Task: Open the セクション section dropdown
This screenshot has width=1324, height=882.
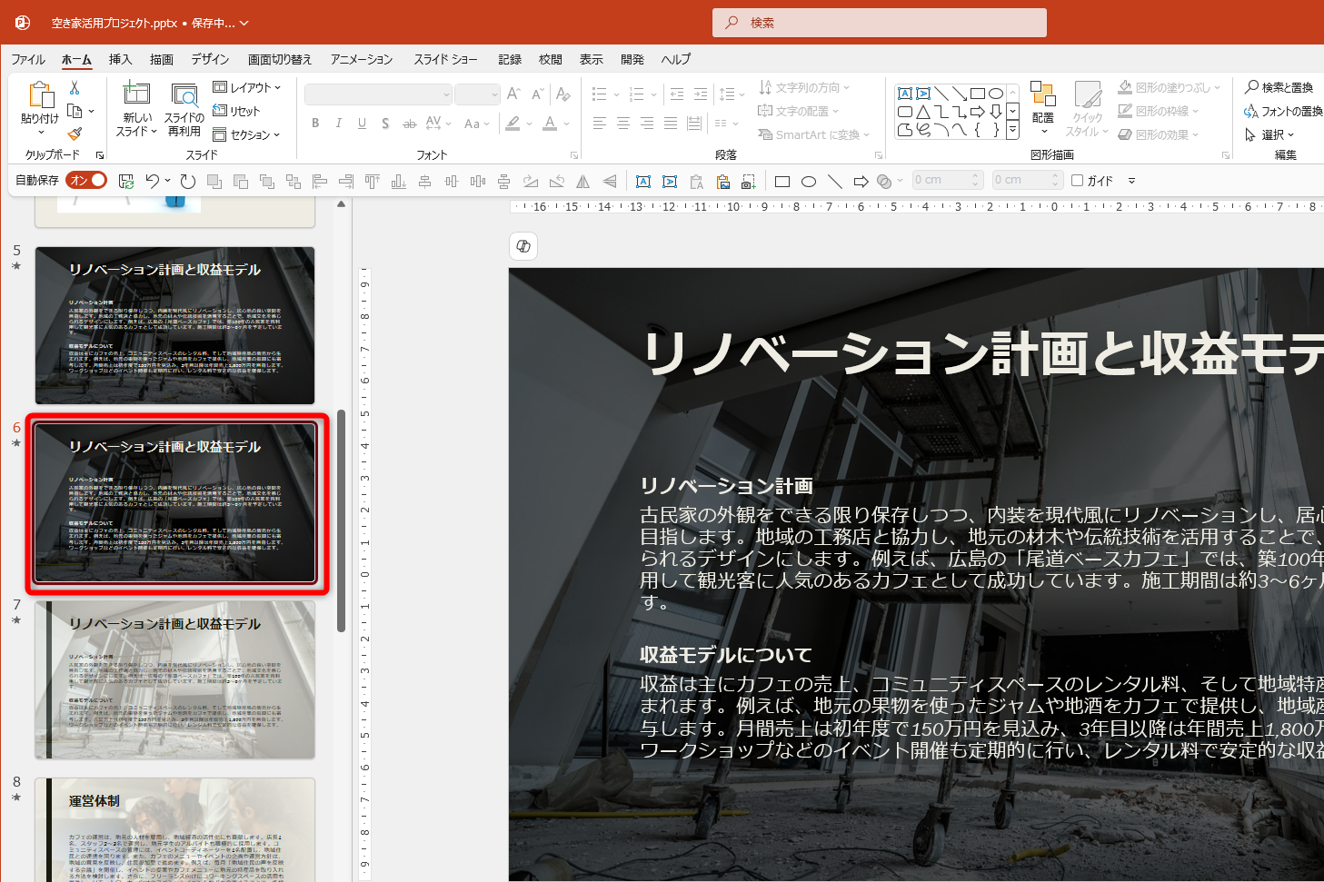Action: [x=247, y=134]
